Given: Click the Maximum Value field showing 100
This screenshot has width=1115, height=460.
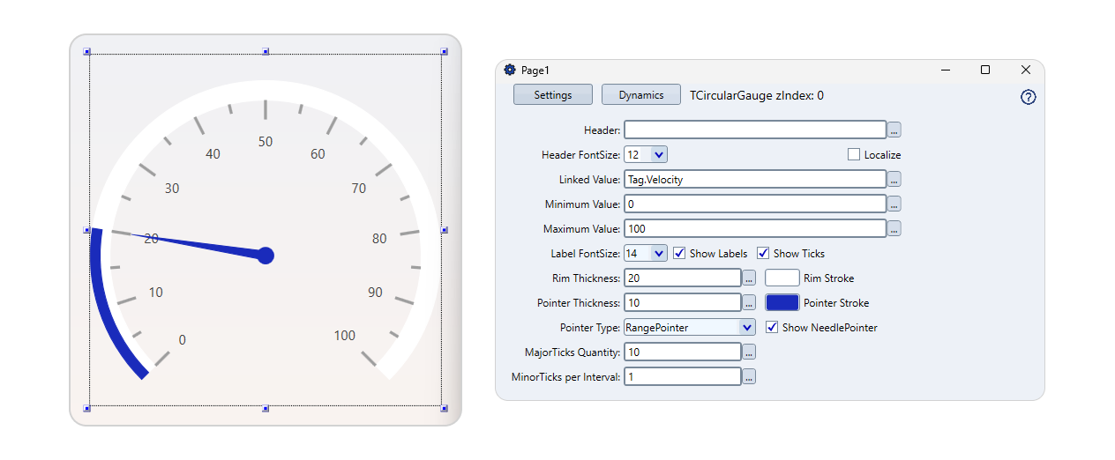Looking at the screenshot, I should (755, 229).
